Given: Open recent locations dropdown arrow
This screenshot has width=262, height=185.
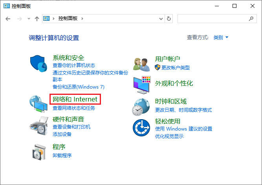Looking at the screenshot, I should [29, 18].
